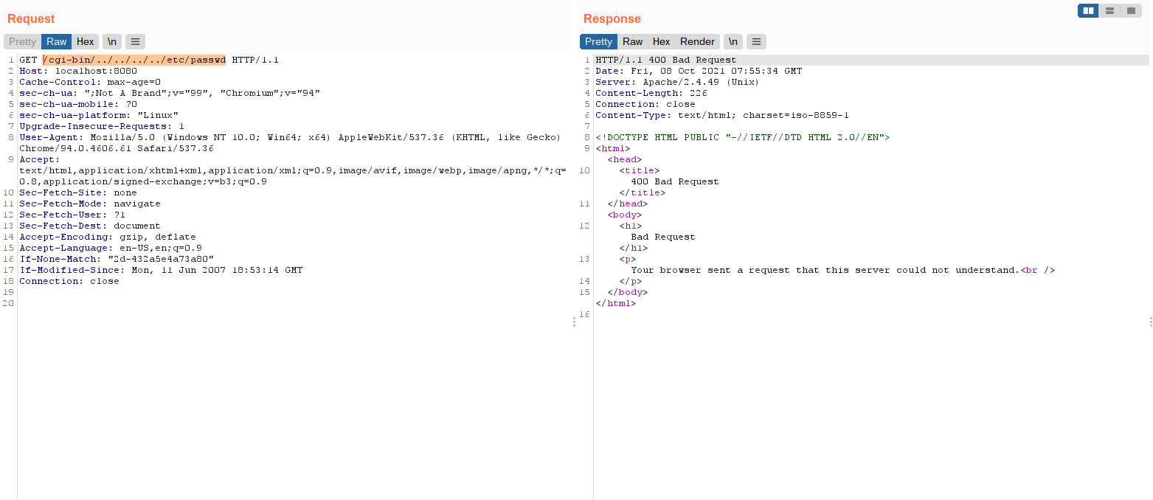
Task: Click the Accept-Language: en-US line
Action: (111, 248)
